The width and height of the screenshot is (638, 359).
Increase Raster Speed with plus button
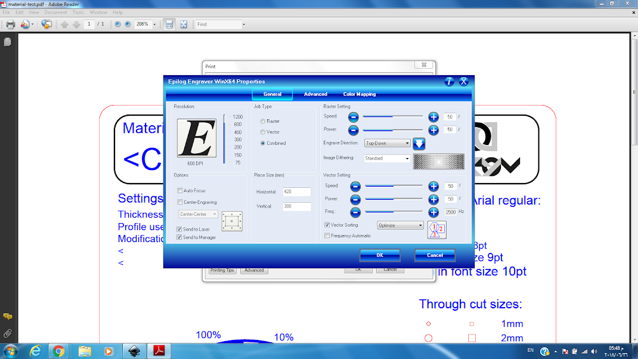(433, 117)
